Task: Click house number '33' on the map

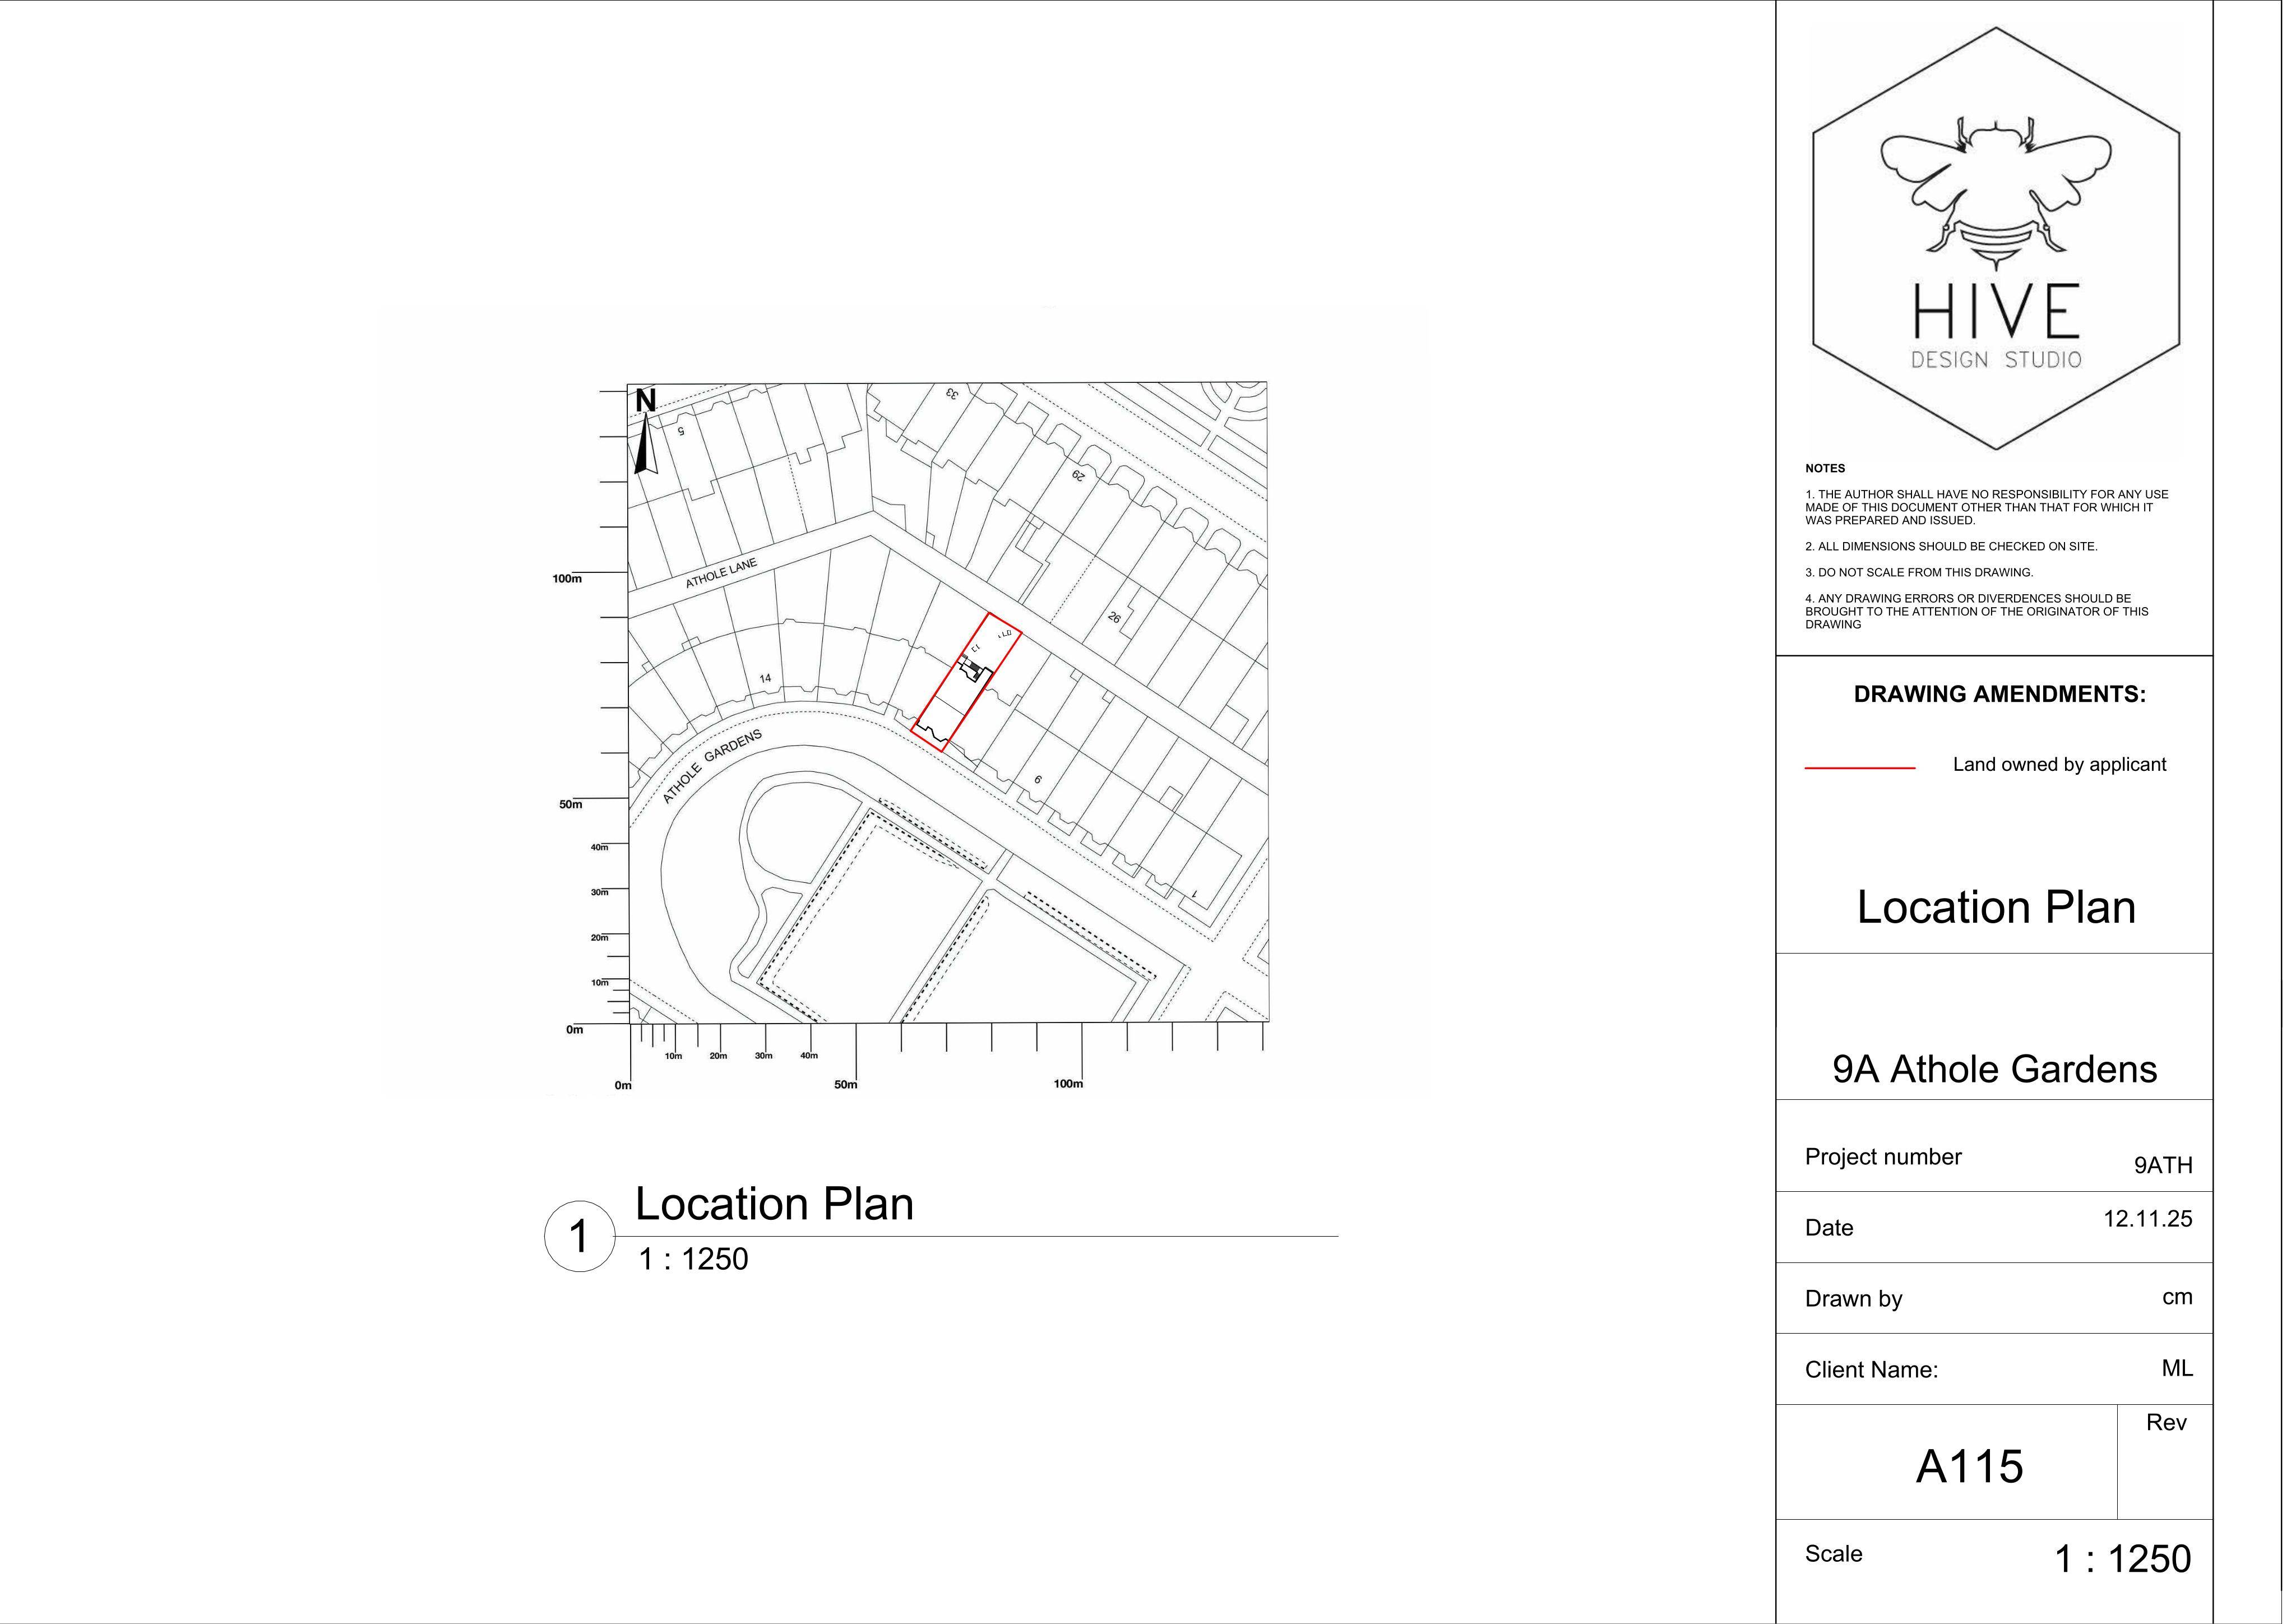Action: coord(953,393)
